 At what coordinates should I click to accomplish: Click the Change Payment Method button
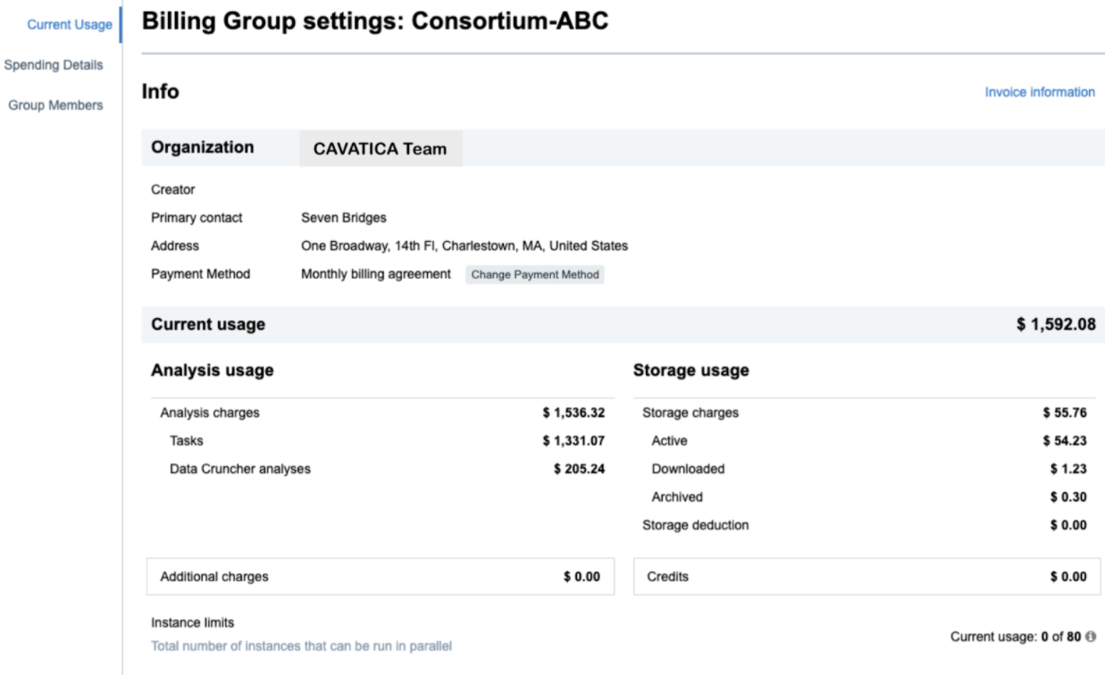click(x=535, y=275)
